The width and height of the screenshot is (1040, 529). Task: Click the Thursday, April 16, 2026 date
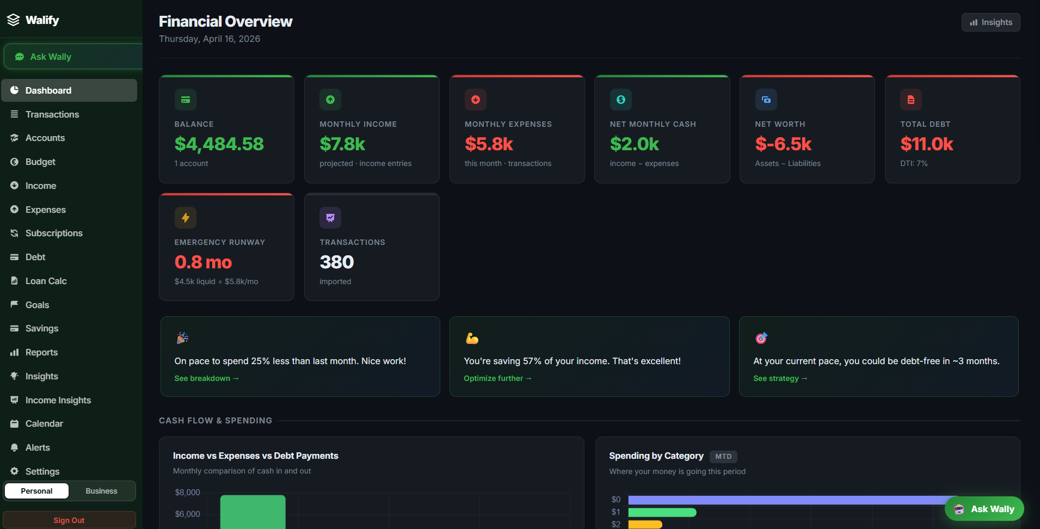pos(210,39)
